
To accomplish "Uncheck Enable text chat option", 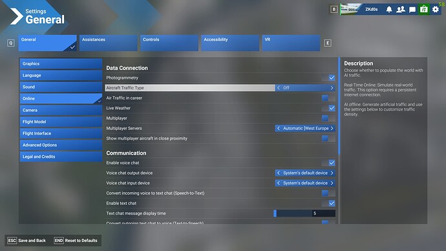I will 332,203.
